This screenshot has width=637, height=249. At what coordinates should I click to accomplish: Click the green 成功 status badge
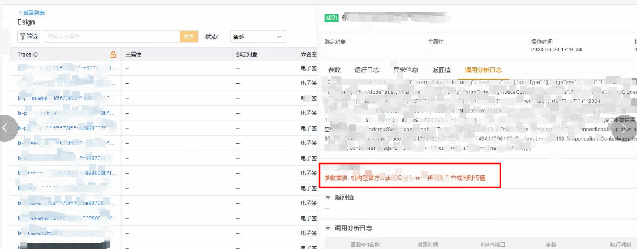[332, 18]
